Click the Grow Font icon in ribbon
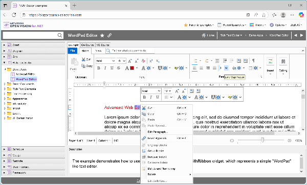Screen dimensions: 307x185 [130, 61]
